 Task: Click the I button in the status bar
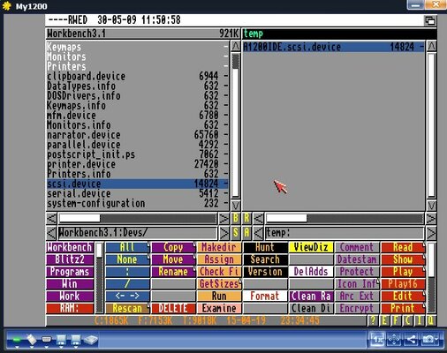point(419,320)
